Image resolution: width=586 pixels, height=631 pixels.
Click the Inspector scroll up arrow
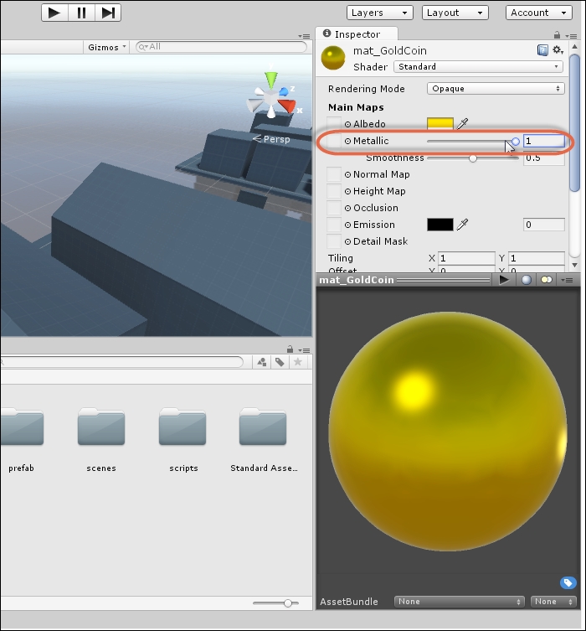pyautogui.click(x=575, y=47)
